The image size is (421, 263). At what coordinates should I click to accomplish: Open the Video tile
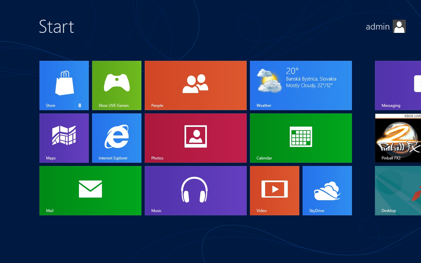pyautogui.click(x=275, y=191)
